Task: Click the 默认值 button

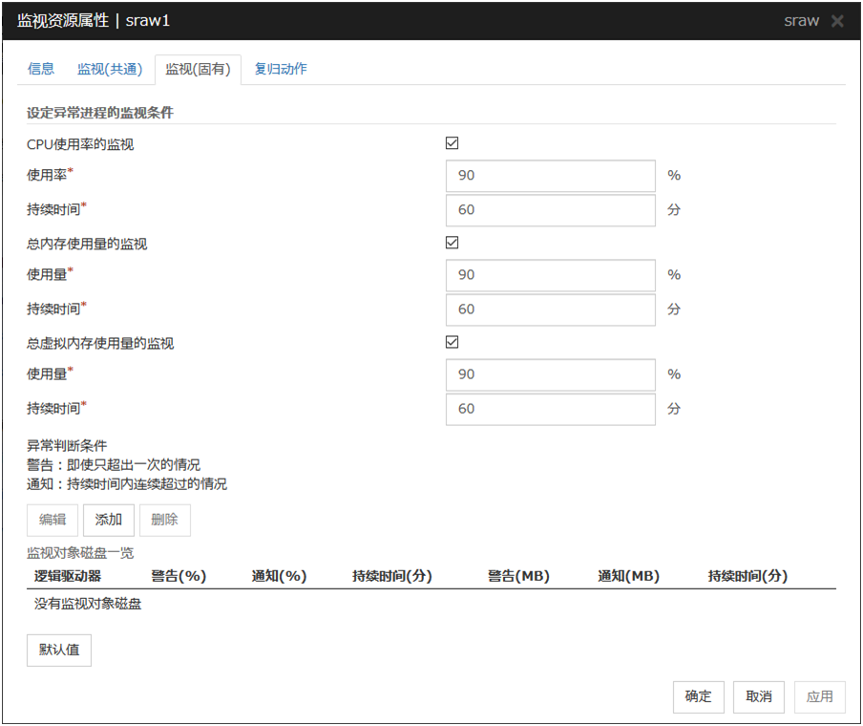Action: click(x=59, y=651)
